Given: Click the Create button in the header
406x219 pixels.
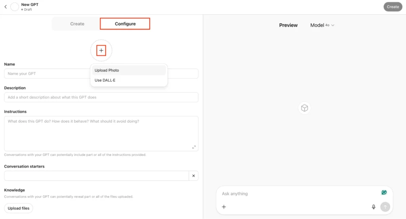Looking at the screenshot, I should pyautogui.click(x=393, y=7).
